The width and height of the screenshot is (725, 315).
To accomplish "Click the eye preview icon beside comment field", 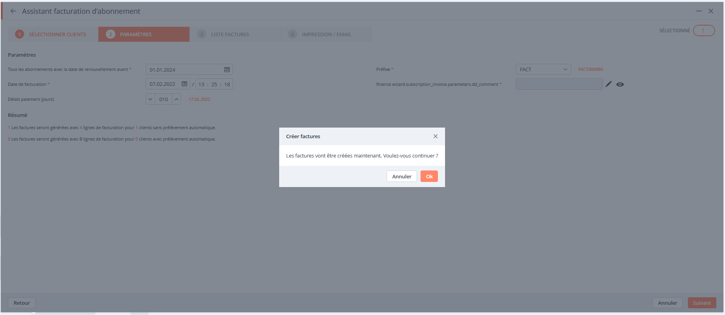I will (620, 84).
